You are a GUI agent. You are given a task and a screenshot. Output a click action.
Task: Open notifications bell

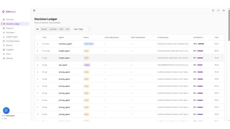pyautogui.click(x=213, y=11)
